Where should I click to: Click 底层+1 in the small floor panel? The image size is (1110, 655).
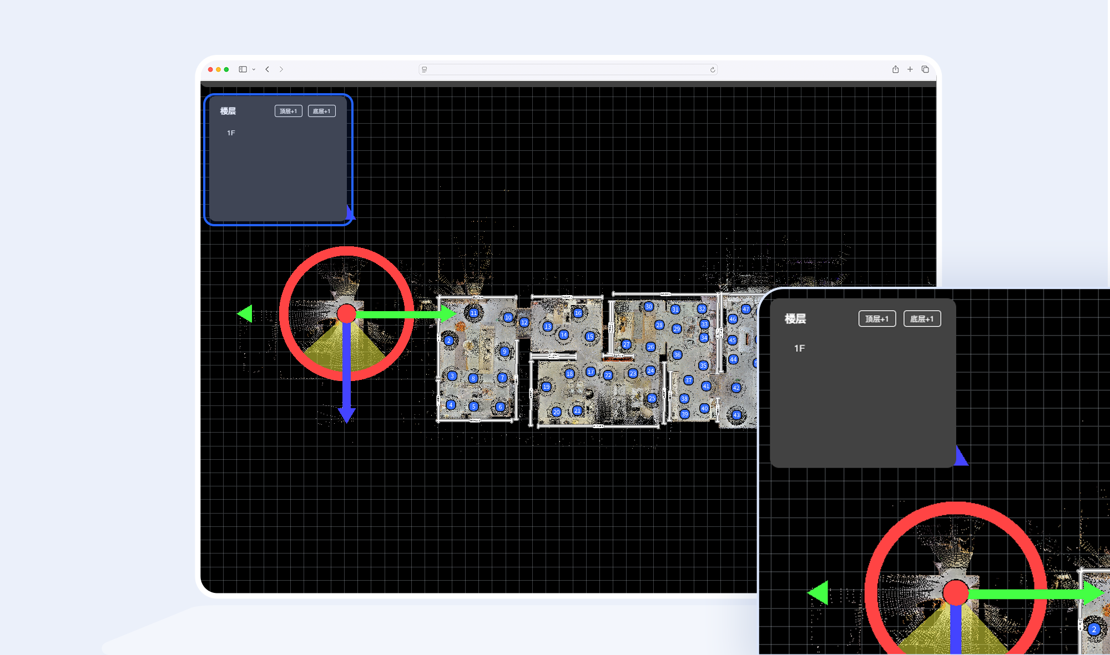[x=321, y=111]
